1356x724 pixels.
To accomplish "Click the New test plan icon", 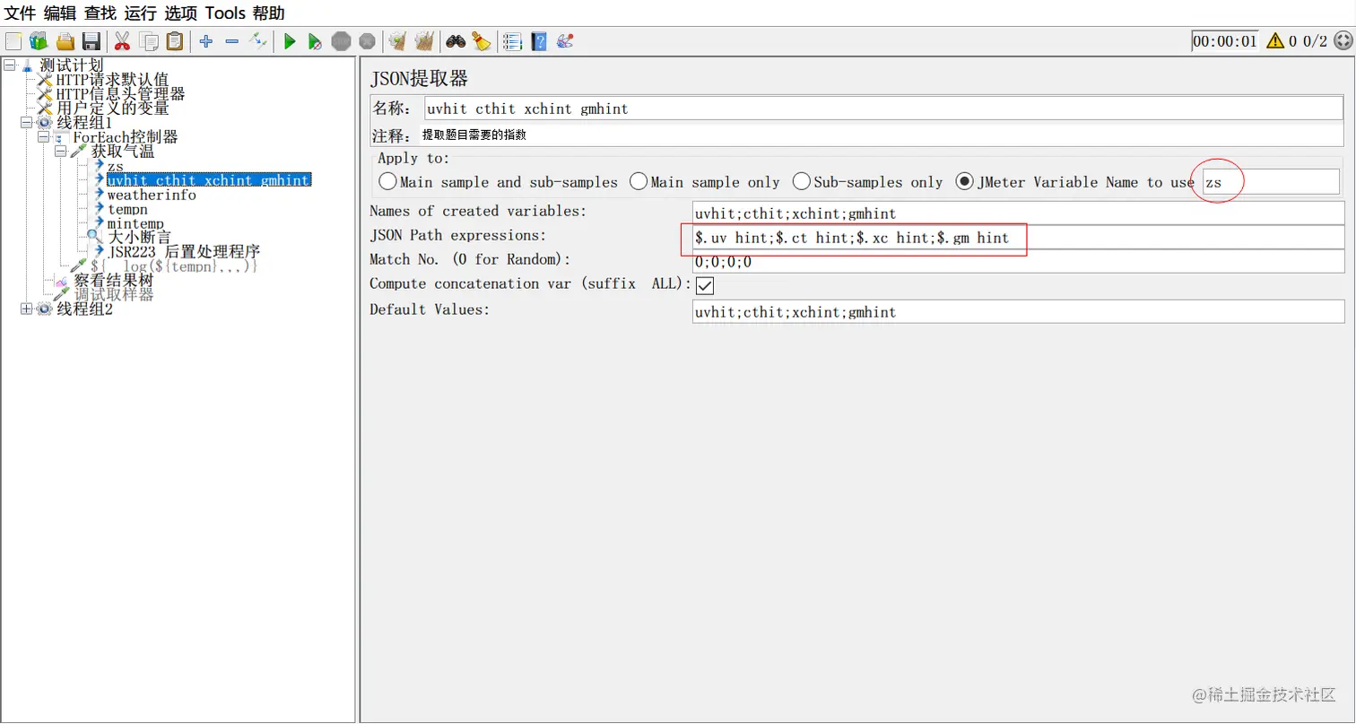I will (x=13, y=41).
